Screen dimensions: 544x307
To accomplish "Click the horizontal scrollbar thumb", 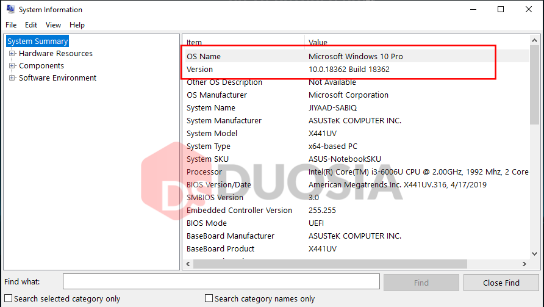I will (330, 264).
